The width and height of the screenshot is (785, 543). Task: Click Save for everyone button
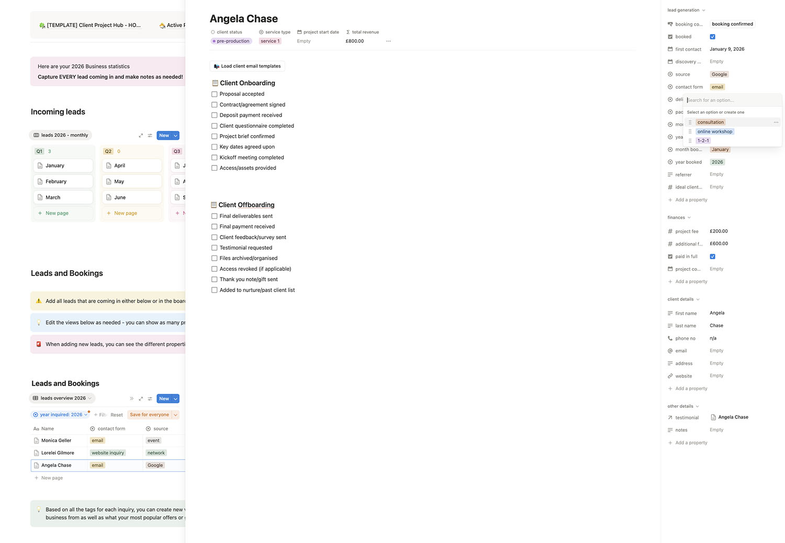[150, 415]
